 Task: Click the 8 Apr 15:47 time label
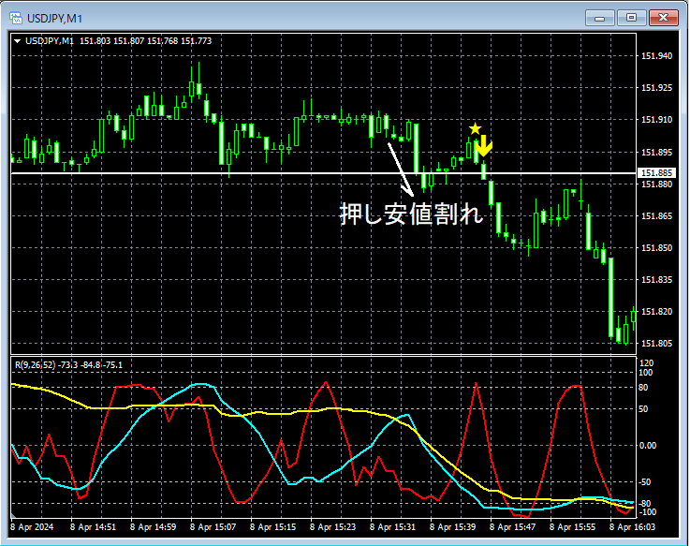click(512, 527)
